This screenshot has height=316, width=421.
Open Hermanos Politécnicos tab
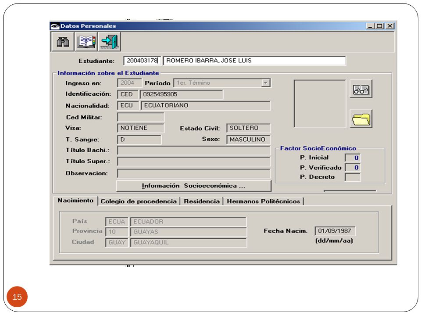264,201
